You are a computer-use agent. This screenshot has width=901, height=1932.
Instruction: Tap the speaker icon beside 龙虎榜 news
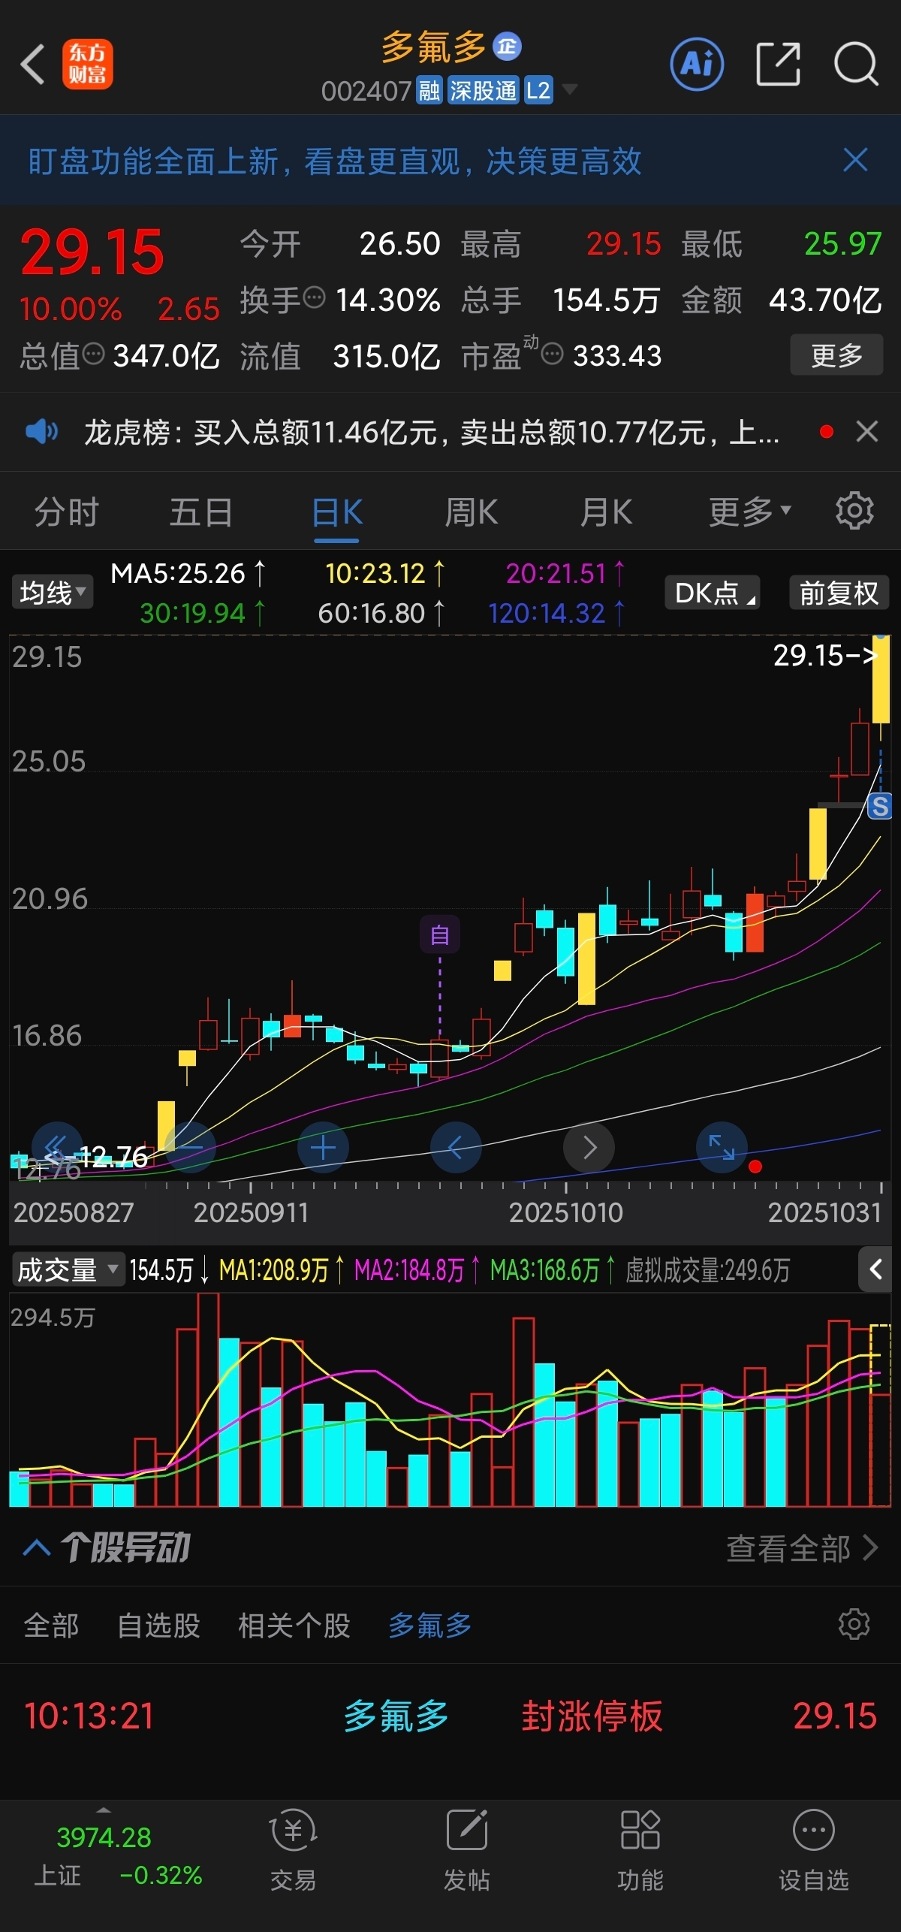coord(41,432)
